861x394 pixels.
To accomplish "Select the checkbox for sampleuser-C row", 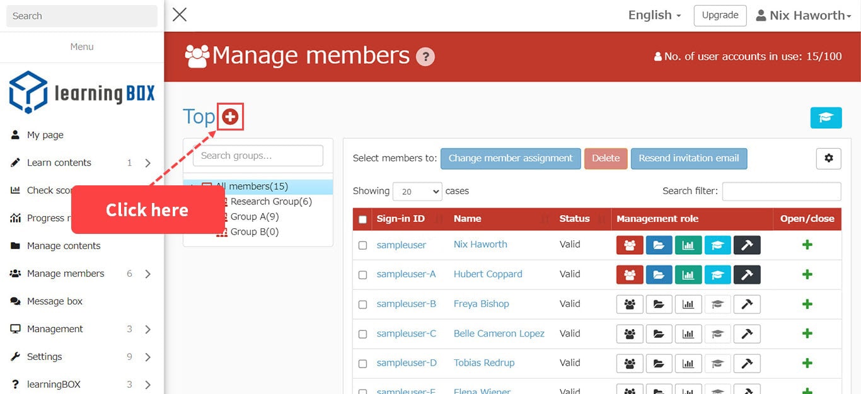I will click(x=362, y=334).
